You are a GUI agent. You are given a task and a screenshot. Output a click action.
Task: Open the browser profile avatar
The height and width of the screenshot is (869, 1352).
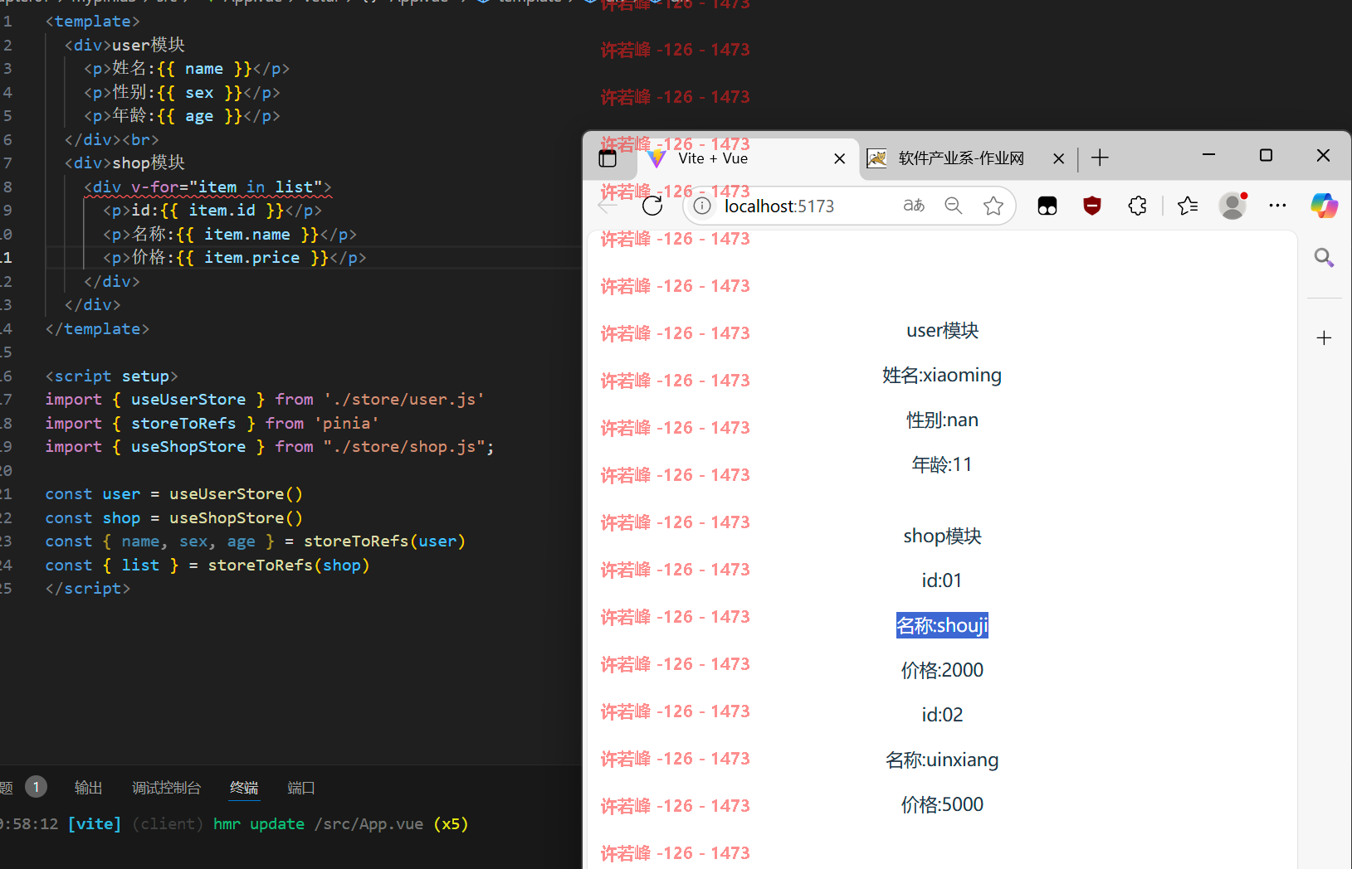1232,206
